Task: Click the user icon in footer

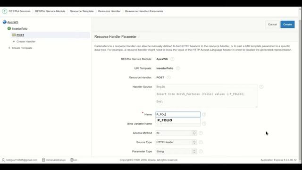Action: click(x=3, y=160)
